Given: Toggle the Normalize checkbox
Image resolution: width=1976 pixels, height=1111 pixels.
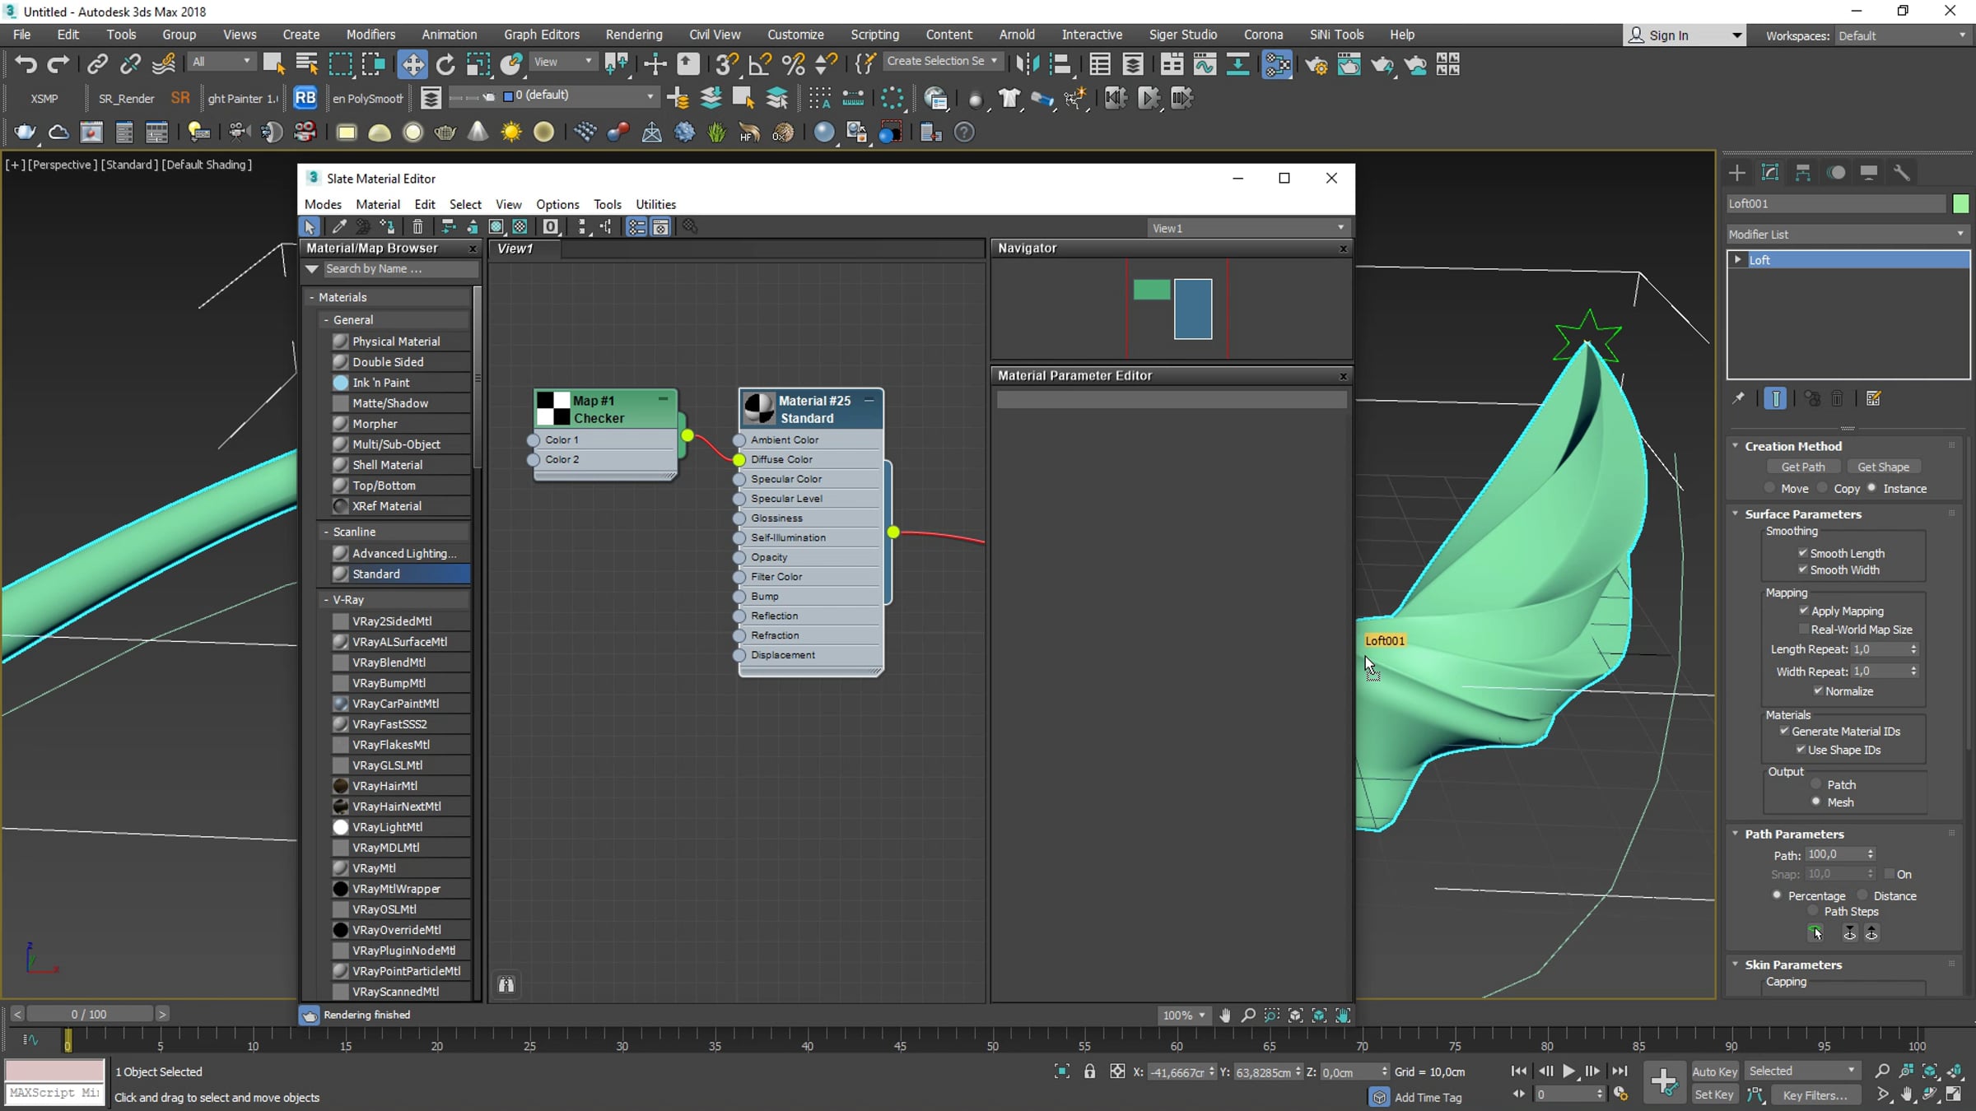Looking at the screenshot, I should pyautogui.click(x=1818, y=691).
